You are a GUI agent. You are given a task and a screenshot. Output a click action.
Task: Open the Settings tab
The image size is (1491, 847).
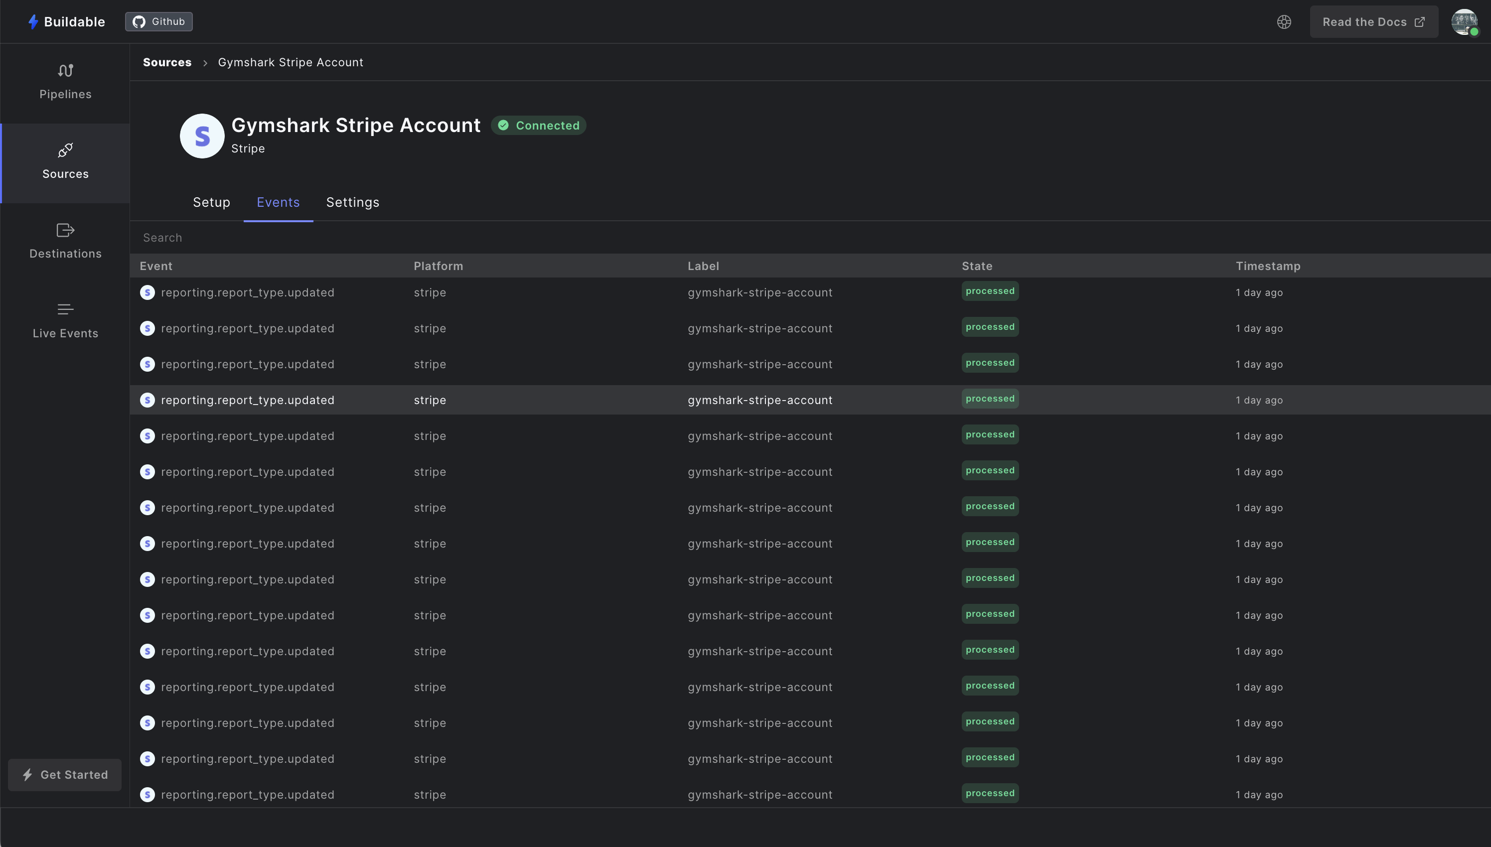click(x=352, y=202)
